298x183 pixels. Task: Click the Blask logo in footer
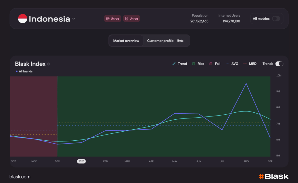[274, 176]
